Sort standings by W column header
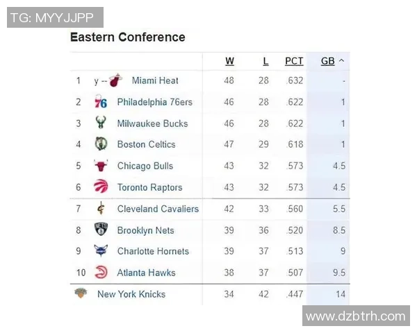Image resolution: width=417 pixels, height=333 pixels. tap(229, 61)
